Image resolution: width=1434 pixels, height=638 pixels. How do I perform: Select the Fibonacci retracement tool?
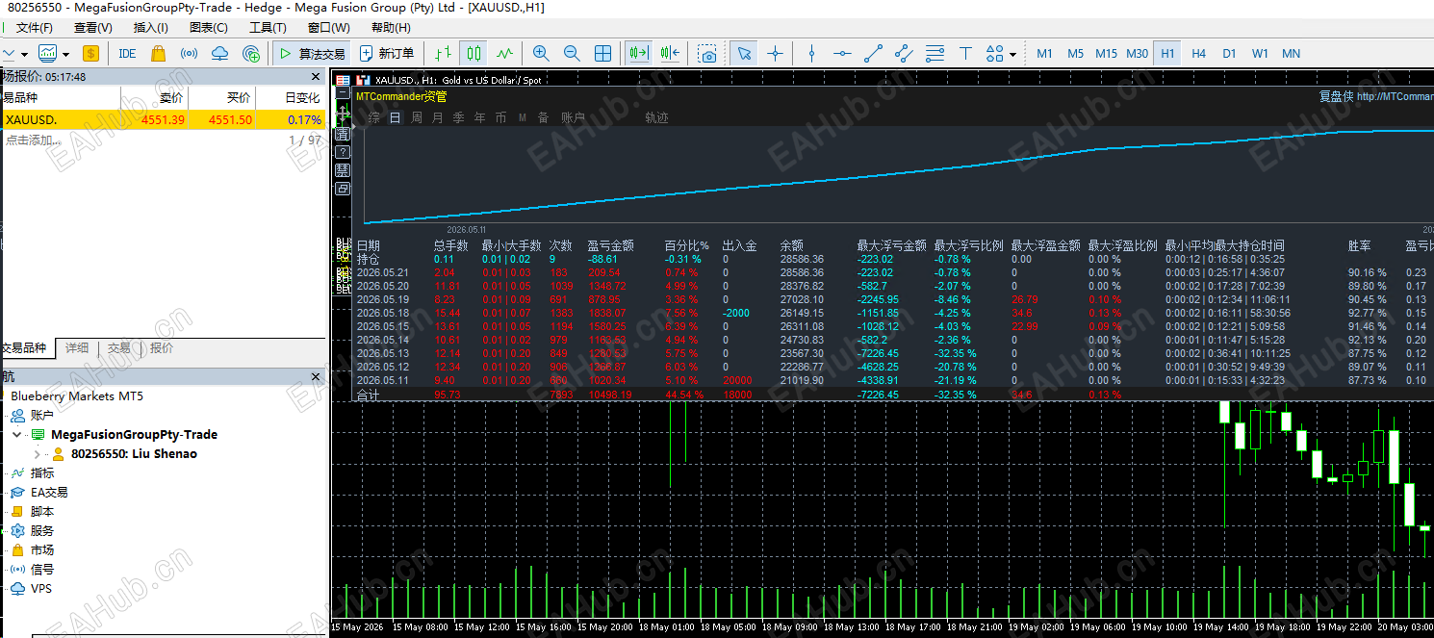(x=935, y=54)
